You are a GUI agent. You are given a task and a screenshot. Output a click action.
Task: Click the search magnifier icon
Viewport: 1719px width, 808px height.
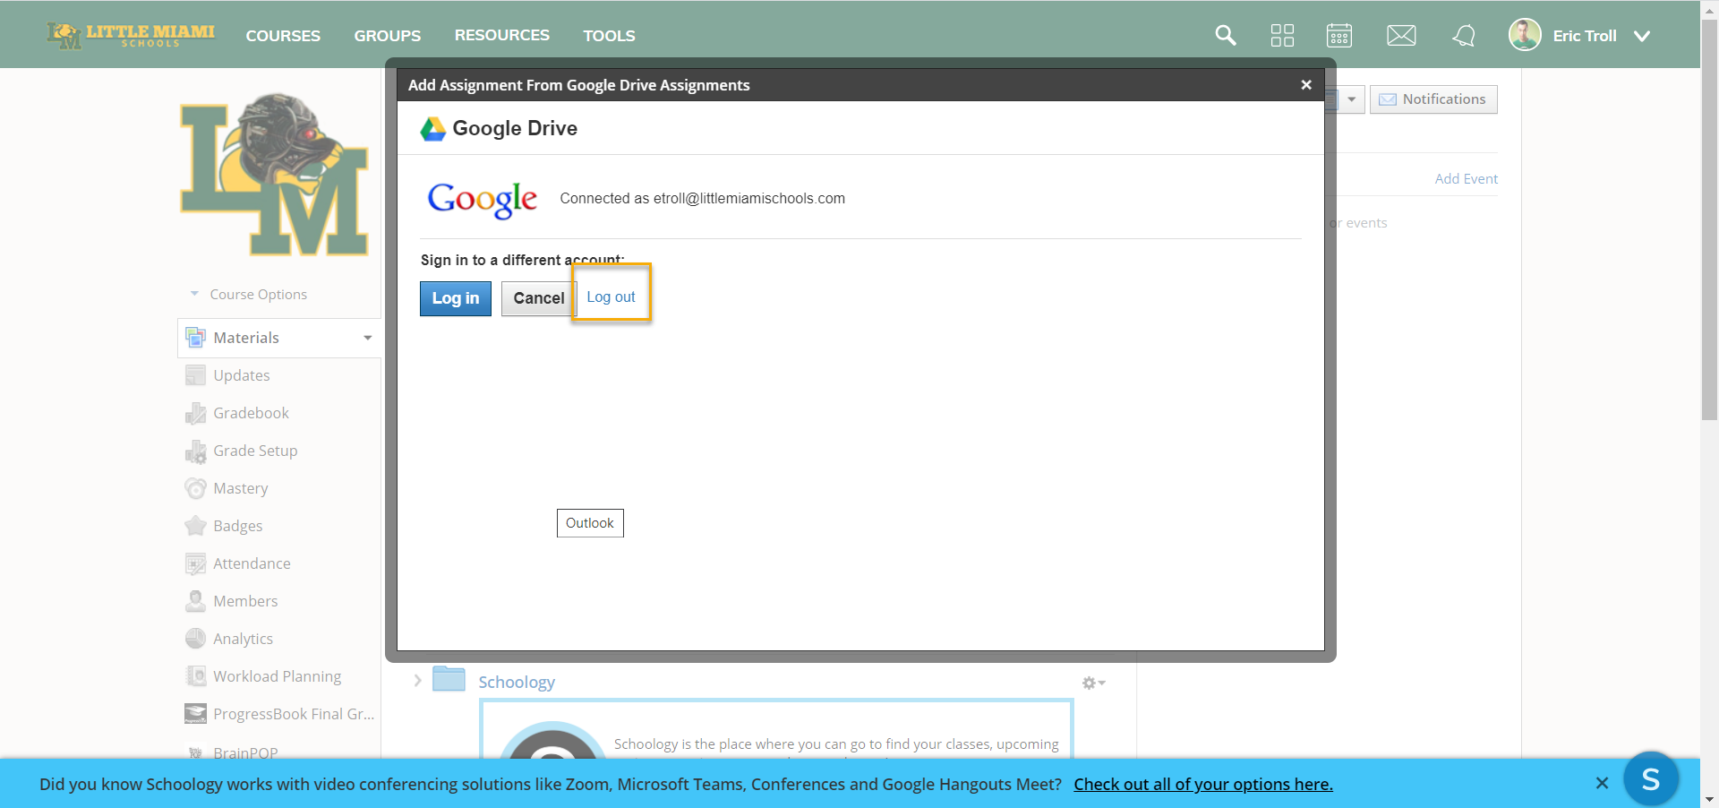tap(1225, 36)
